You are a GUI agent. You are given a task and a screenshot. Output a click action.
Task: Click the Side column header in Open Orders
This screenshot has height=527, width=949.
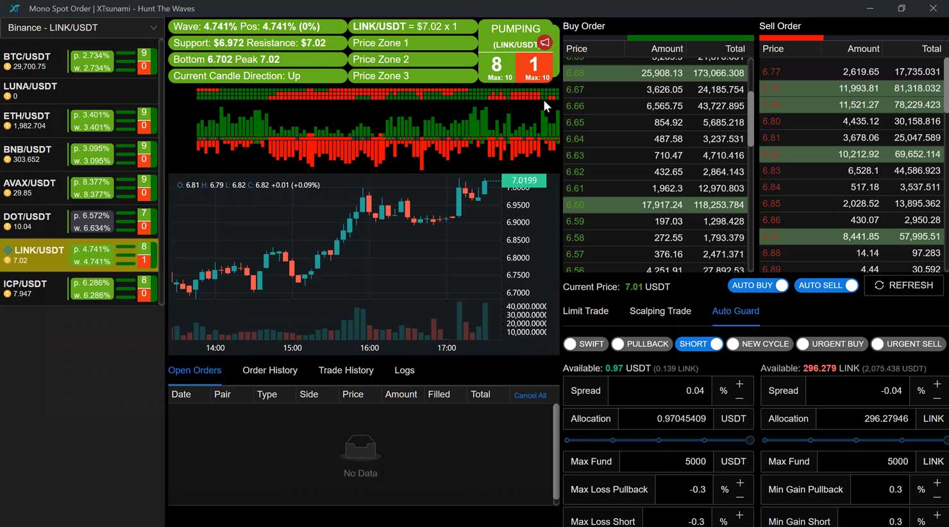pyautogui.click(x=309, y=394)
